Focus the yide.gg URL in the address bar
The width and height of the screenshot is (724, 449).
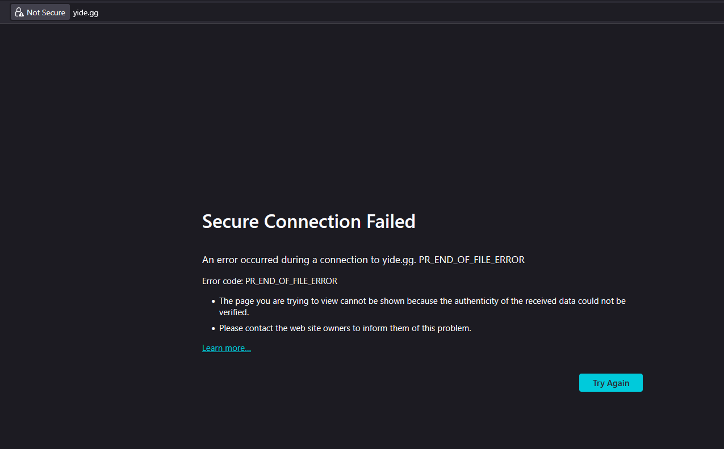click(x=86, y=12)
